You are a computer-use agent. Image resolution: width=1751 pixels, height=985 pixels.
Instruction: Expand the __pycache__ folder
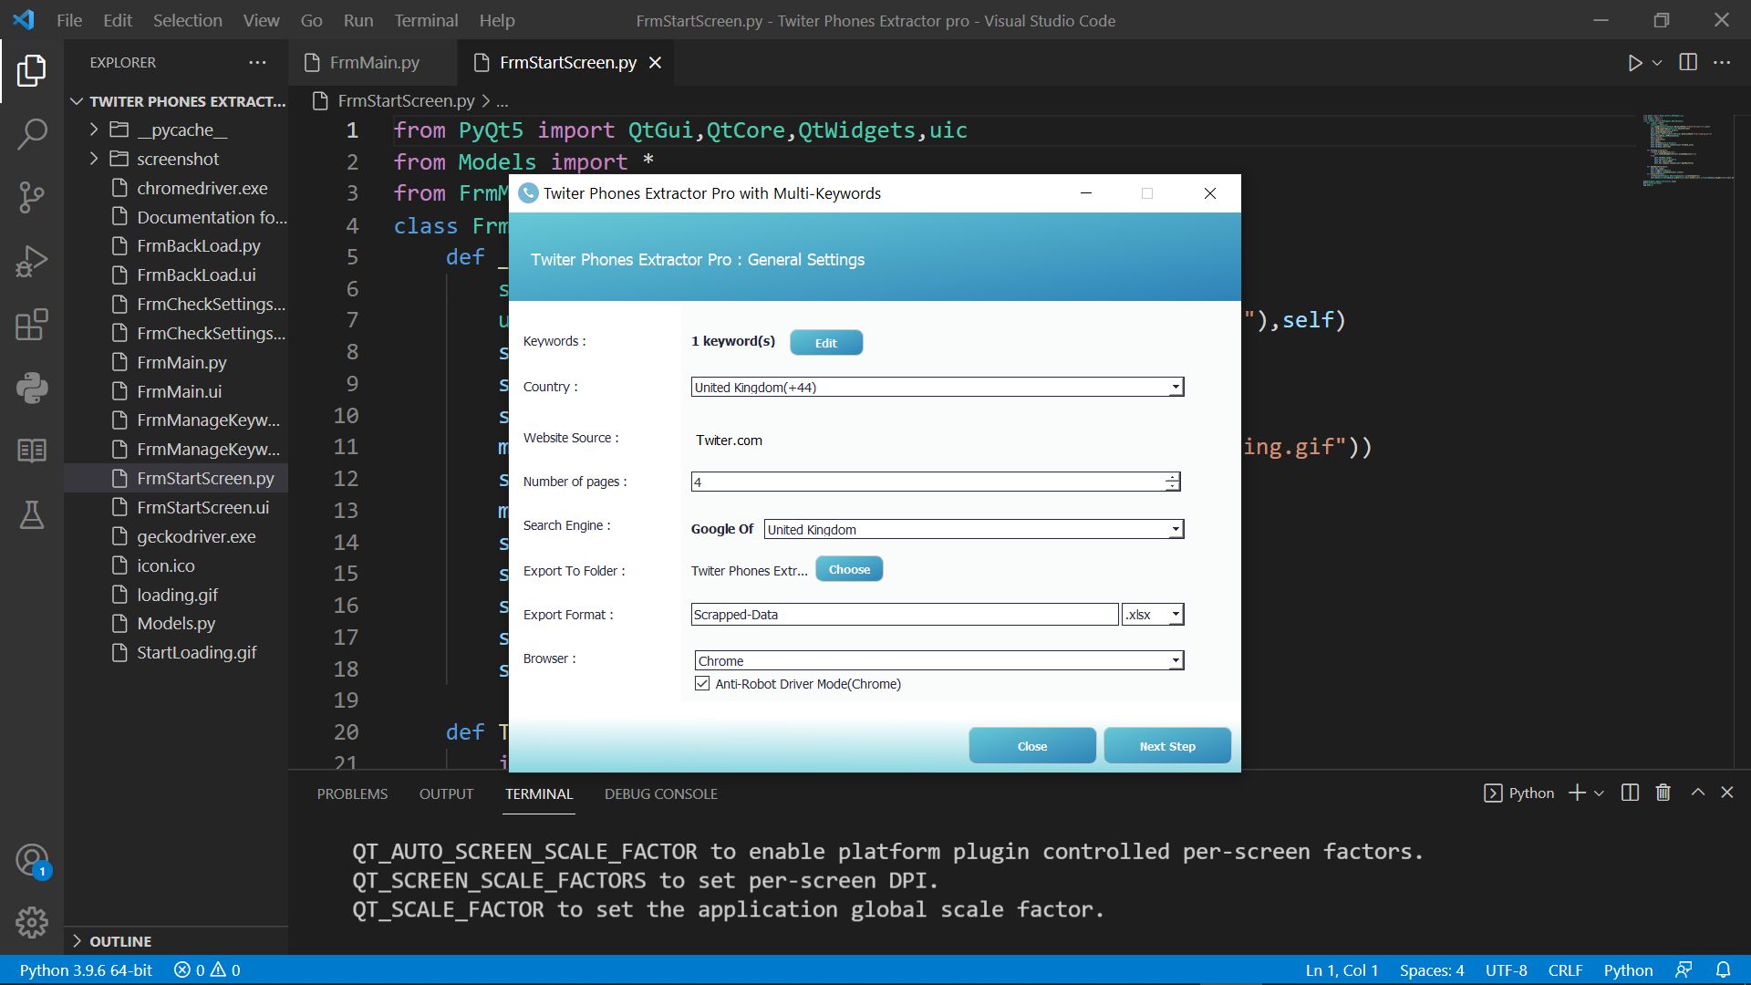click(93, 130)
